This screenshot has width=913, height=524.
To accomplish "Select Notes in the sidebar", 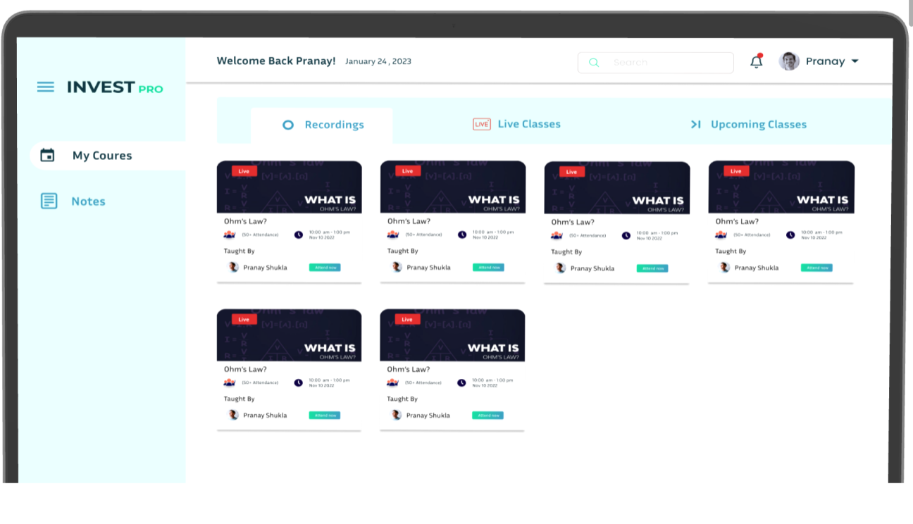I will click(88, 201).
